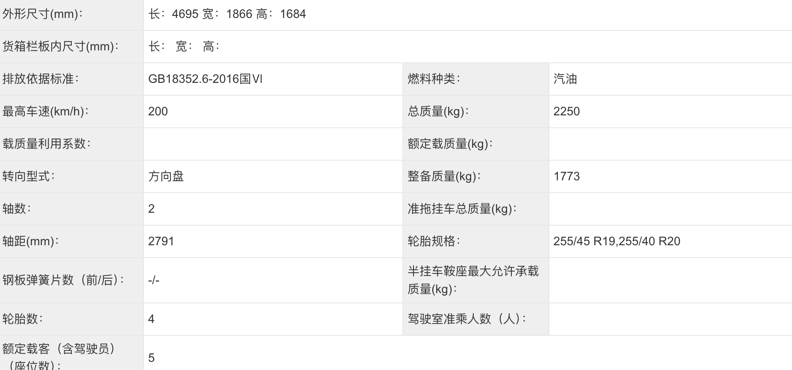Image resolution: width=792 pixels, height=370 pixels.
Task: Select the steering type value 方向盘
Action: tap(166, 176)
